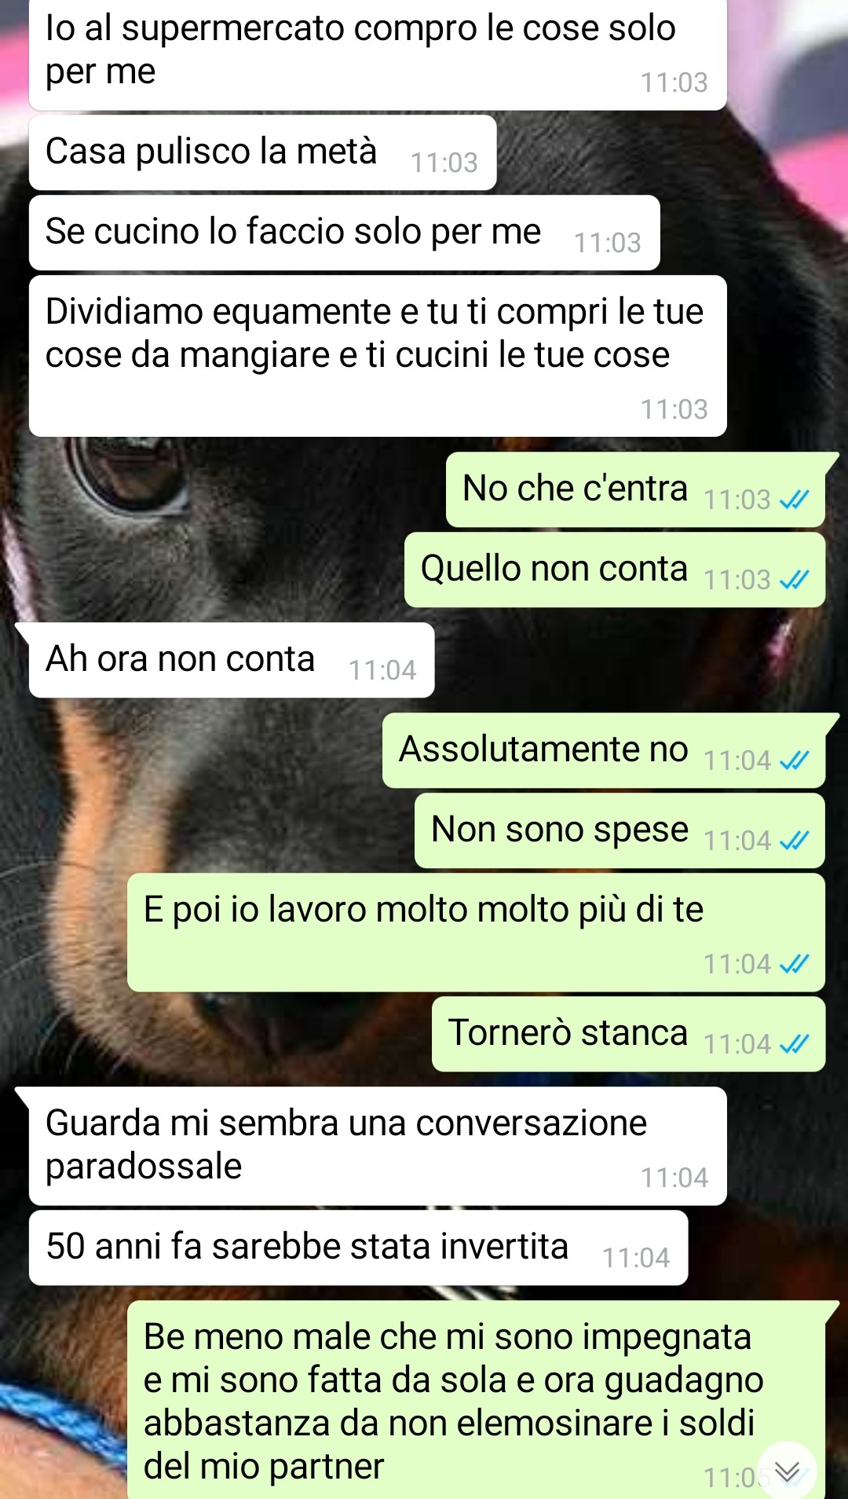
Task: Tap blue double-check on "Quello non conta"
Action: 794,580
